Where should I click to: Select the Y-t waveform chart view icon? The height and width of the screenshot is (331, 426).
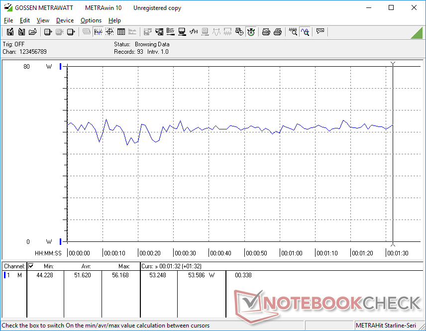(x=98, y=32)
